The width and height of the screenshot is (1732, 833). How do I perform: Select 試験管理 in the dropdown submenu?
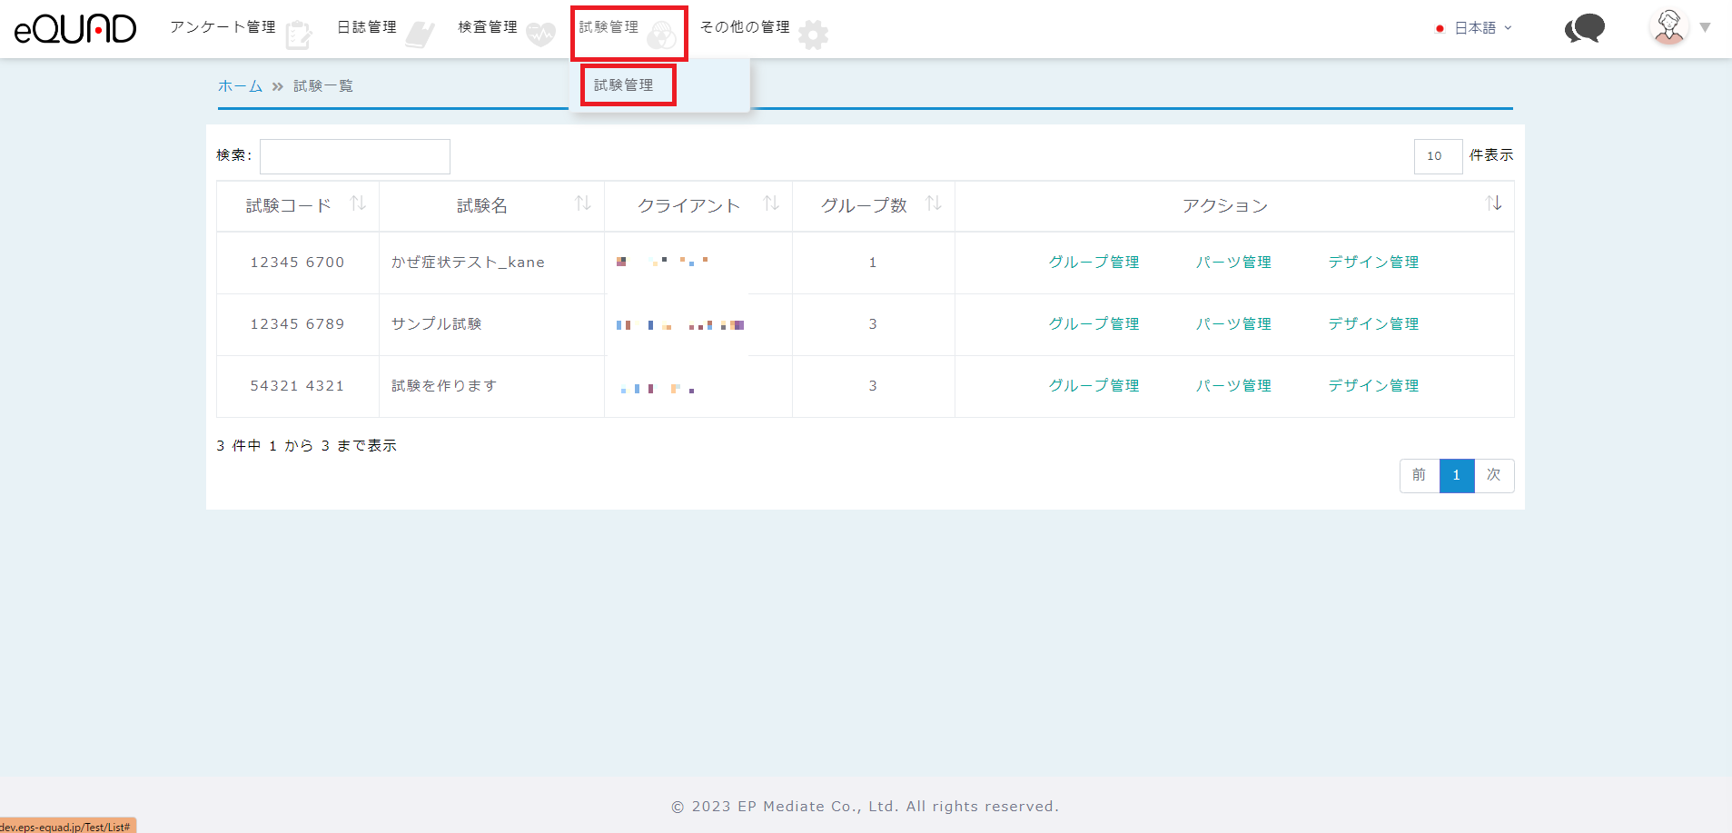click(624, 85)
